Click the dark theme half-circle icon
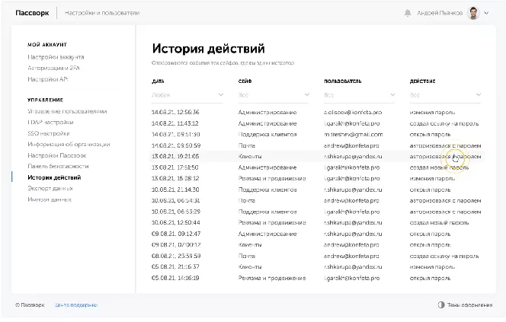The image size is (506, 322). point(441,304)
